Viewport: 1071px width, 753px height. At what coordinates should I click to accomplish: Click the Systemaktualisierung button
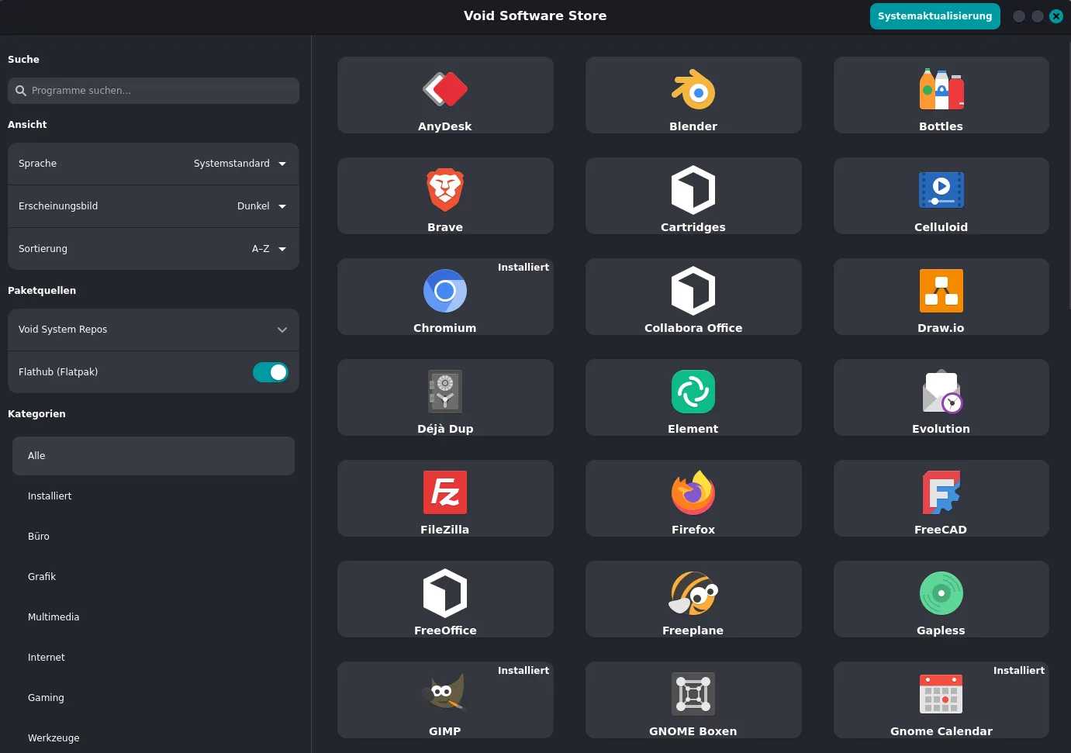[x=935, y=16]
